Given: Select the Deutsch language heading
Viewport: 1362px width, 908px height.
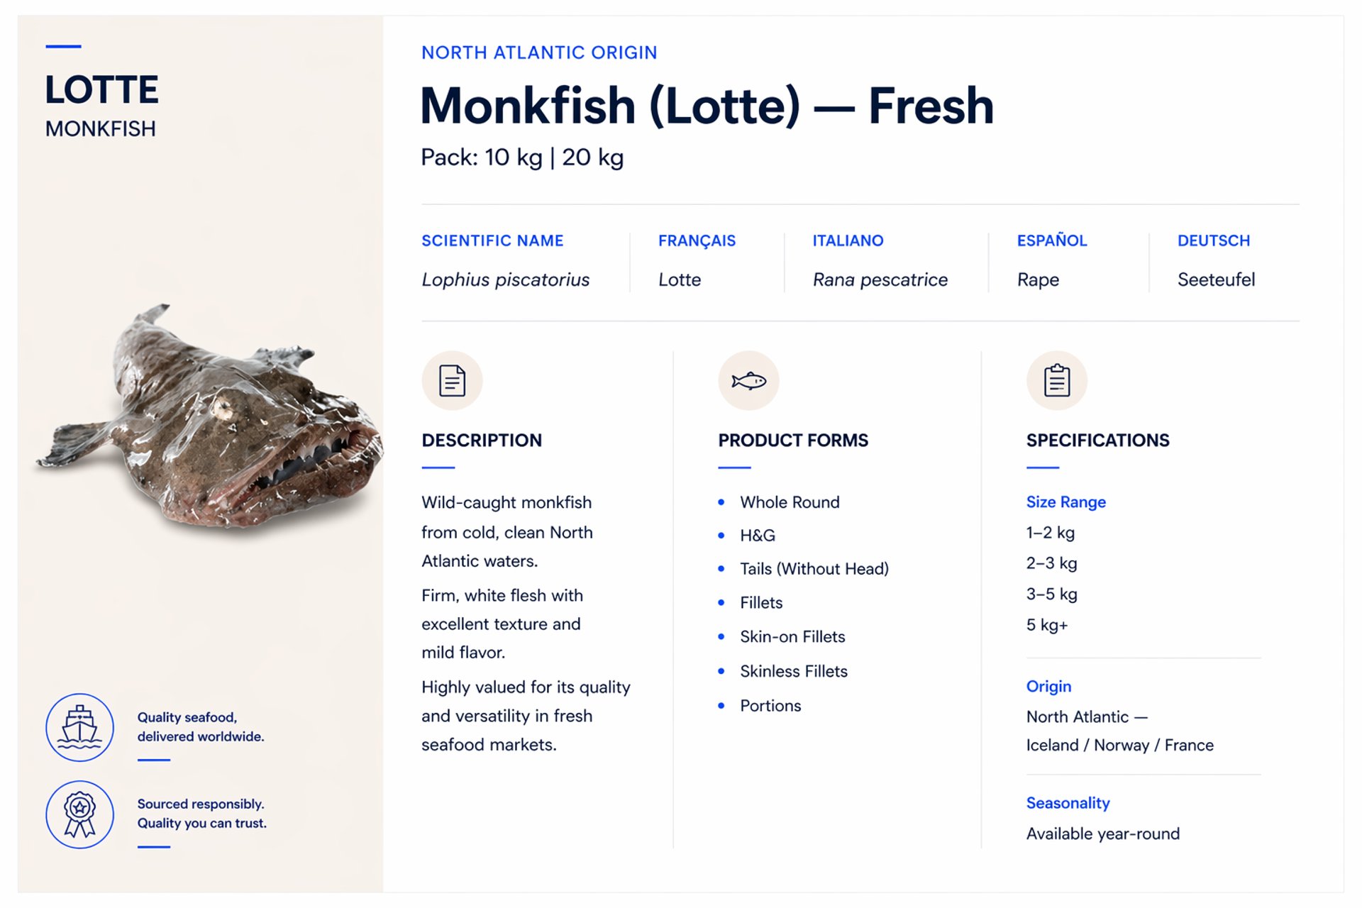Looking at the screenshot, I should tap(1213, 241).
